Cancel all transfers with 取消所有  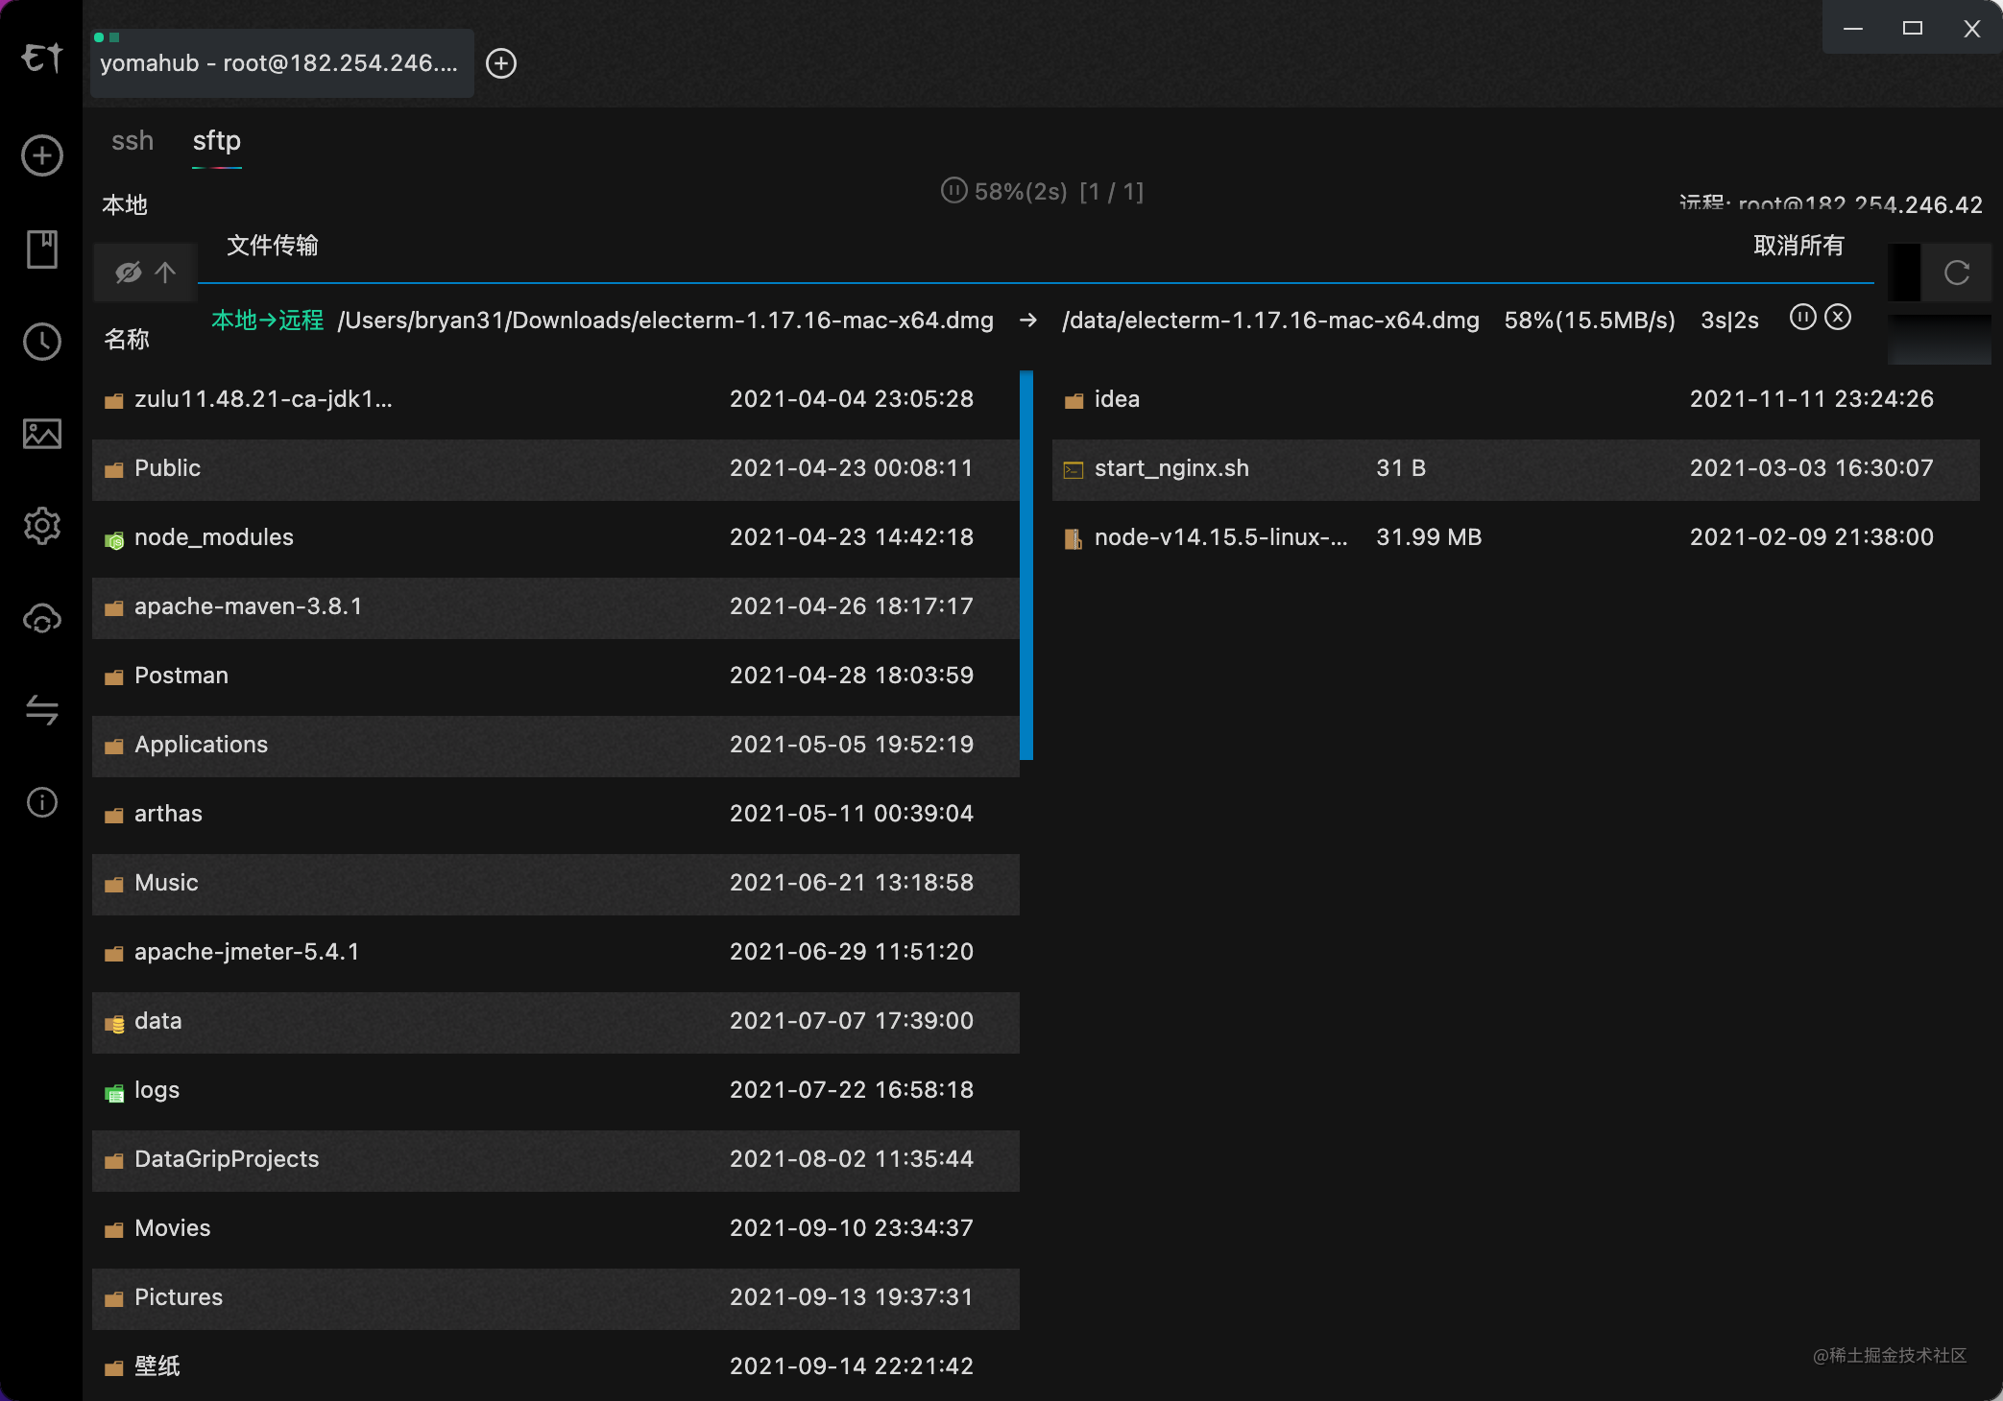[1798, 246]
